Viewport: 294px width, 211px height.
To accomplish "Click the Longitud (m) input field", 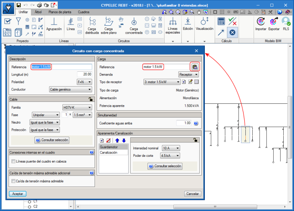I will pyautogui.click(x=84, y=74).
